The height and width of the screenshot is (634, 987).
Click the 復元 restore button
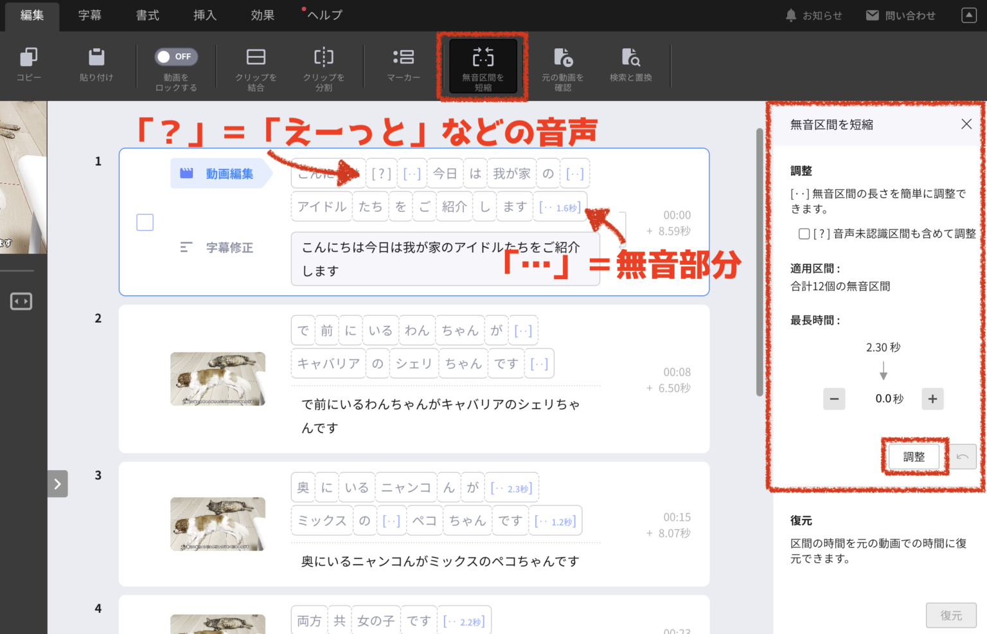(x=951, y=615)
